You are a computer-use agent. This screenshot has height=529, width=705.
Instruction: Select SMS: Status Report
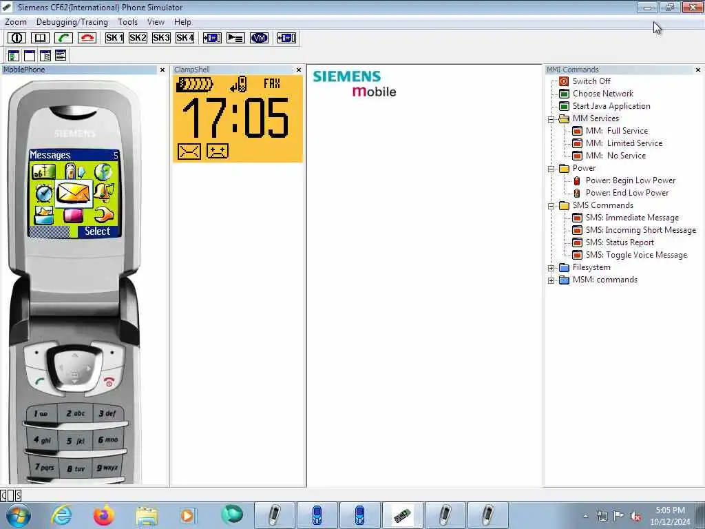pos(620,242)
